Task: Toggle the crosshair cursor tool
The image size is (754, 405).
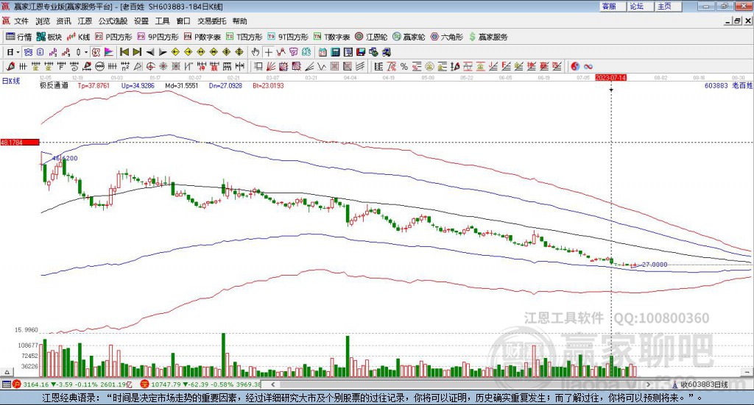Action: point(268,52)
